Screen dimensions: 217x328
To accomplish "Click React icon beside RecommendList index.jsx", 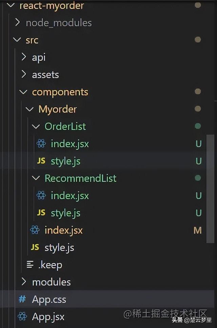I will 41,196.
